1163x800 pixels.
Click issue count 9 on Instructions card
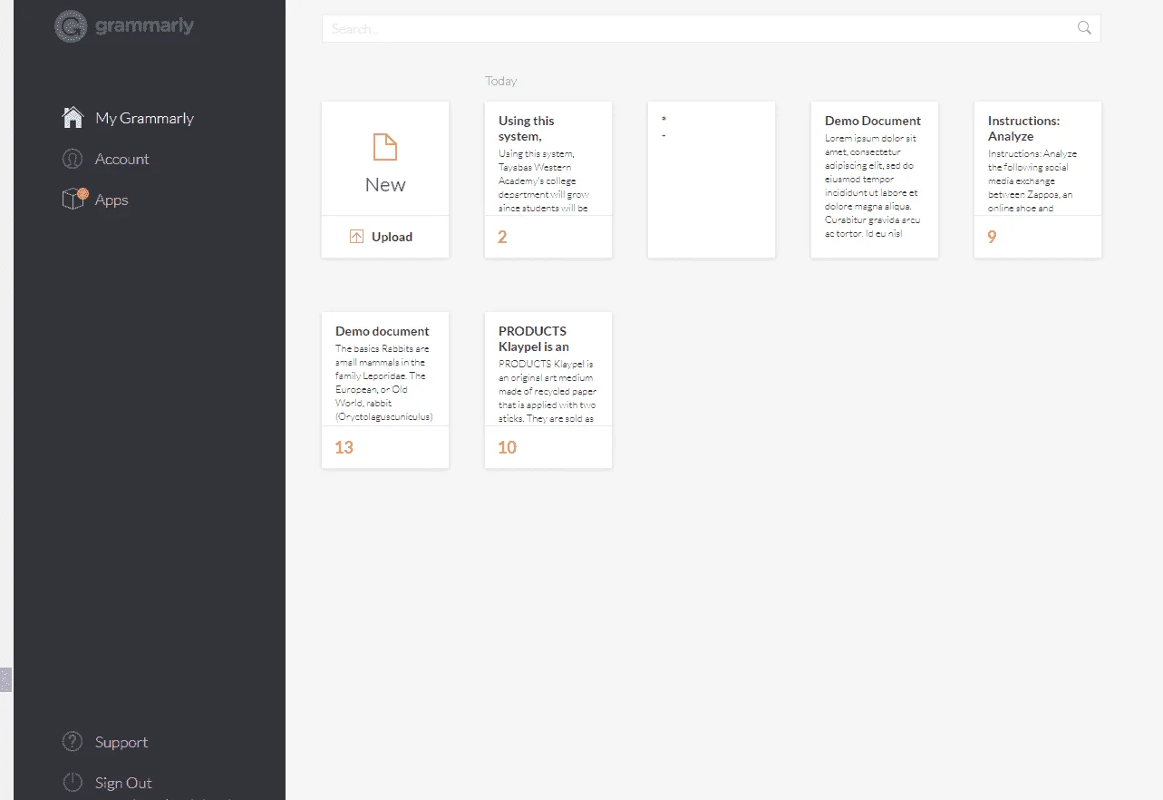pyautogui.click(x=992, y=238)
